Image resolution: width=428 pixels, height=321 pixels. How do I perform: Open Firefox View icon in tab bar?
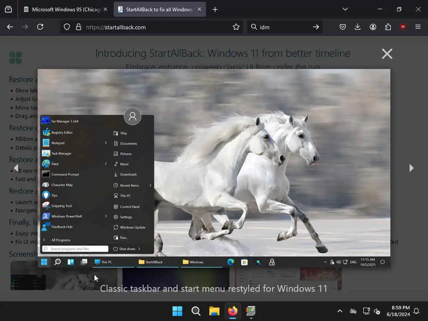coord(8,10)
